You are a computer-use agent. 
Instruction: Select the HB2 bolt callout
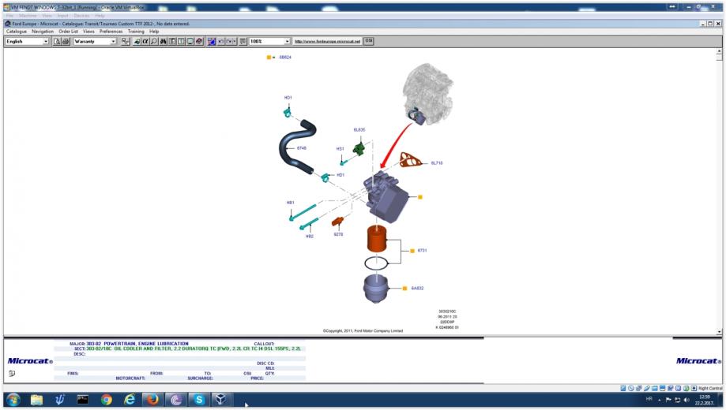coord(310,237)
